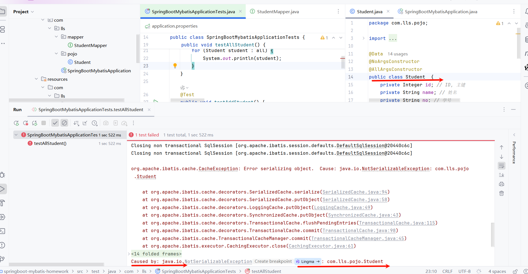Click the Print console output icon
The height and width of the screenshot is (274, 528).
502,184
